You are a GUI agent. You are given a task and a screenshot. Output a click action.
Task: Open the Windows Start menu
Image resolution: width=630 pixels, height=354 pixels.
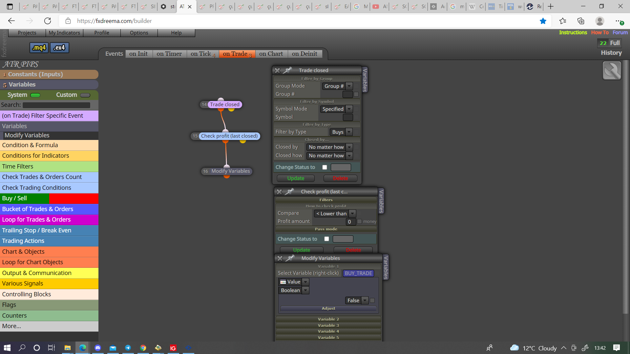pos(7,348)
